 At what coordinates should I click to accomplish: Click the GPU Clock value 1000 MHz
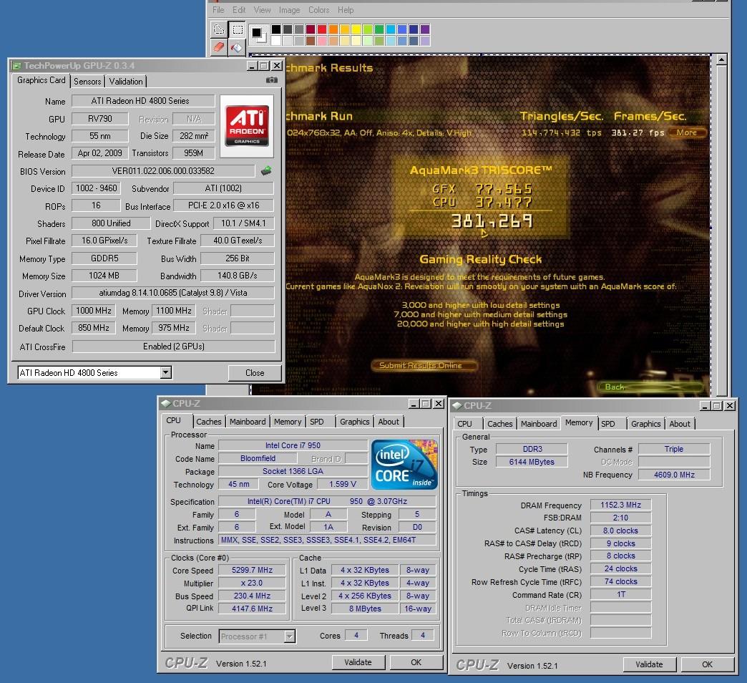pos(93,311)
